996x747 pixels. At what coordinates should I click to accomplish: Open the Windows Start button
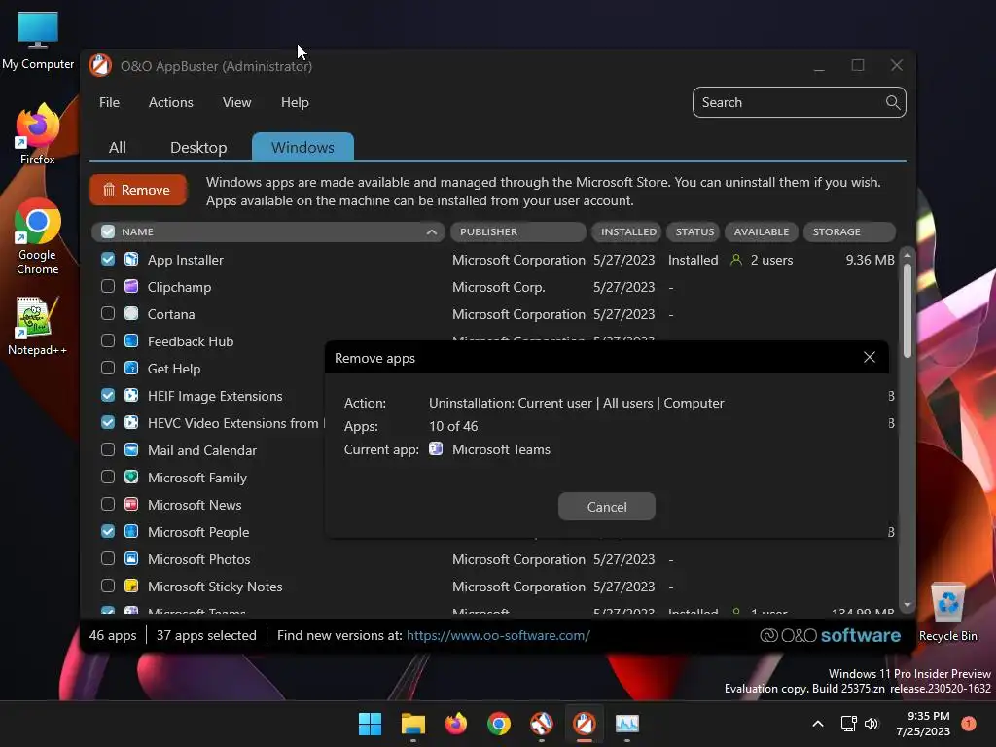(x=370, y=724)
